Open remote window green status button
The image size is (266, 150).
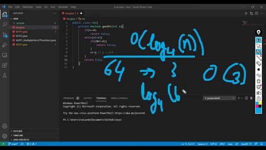(x=3, y=144)
